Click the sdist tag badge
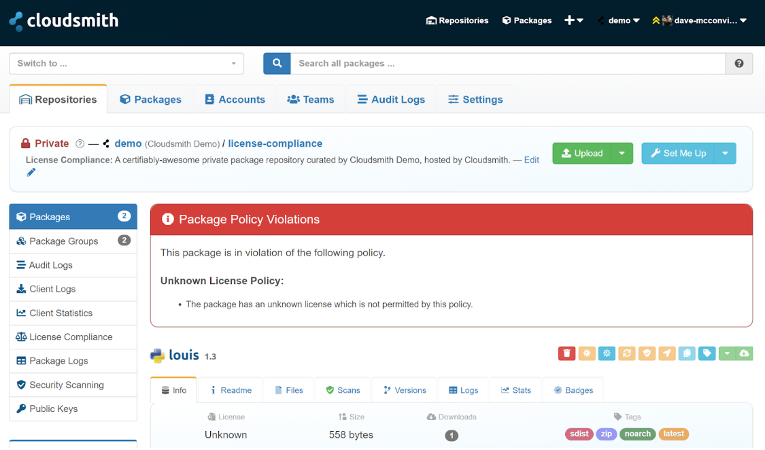Image resolution: width=765 pixels, height=450 pixels. 579,434
